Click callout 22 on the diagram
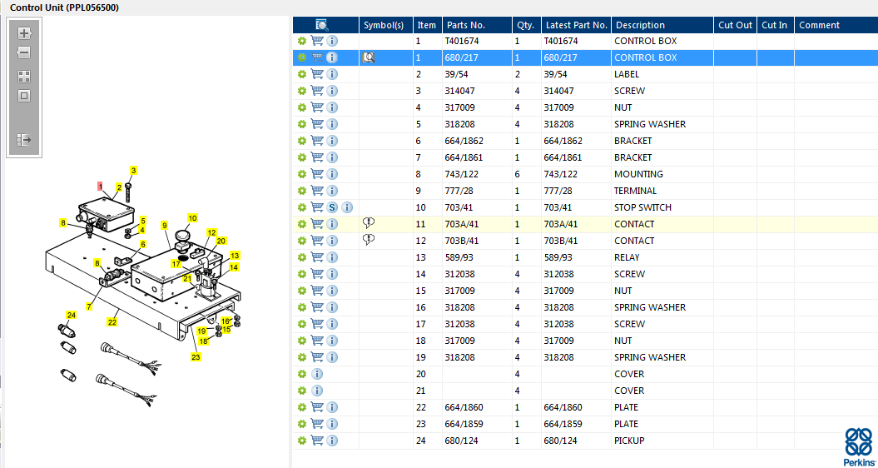The image size is (878, 468). point(112,321)
